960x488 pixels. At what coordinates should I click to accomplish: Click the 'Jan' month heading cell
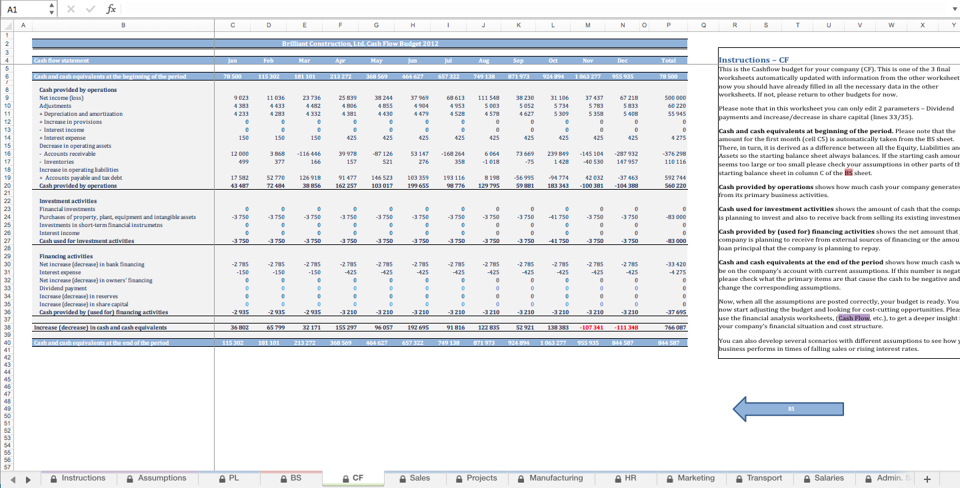click(233, 61)
